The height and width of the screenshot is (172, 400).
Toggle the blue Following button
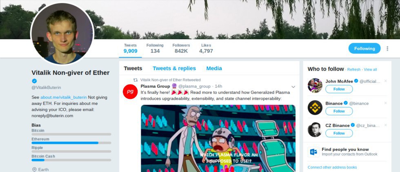[364, 48]
